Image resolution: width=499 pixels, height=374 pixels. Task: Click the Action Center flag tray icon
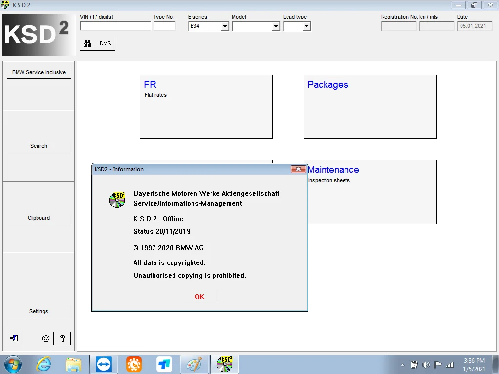(438, 365)
